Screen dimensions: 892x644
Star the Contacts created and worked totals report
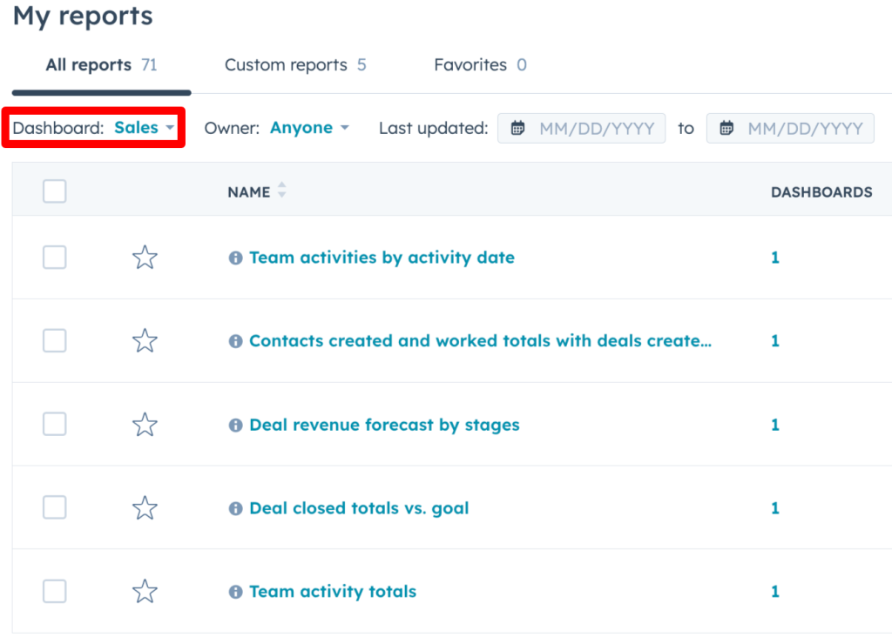coord(145,341)
